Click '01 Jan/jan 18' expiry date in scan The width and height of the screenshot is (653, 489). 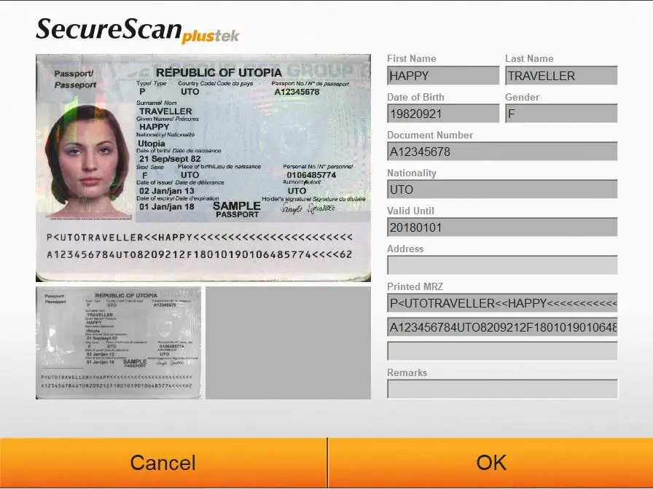(x=167, y=206)
